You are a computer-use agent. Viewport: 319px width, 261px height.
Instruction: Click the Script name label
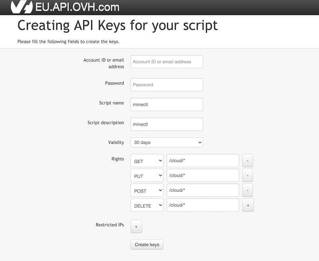click(112, 103)
